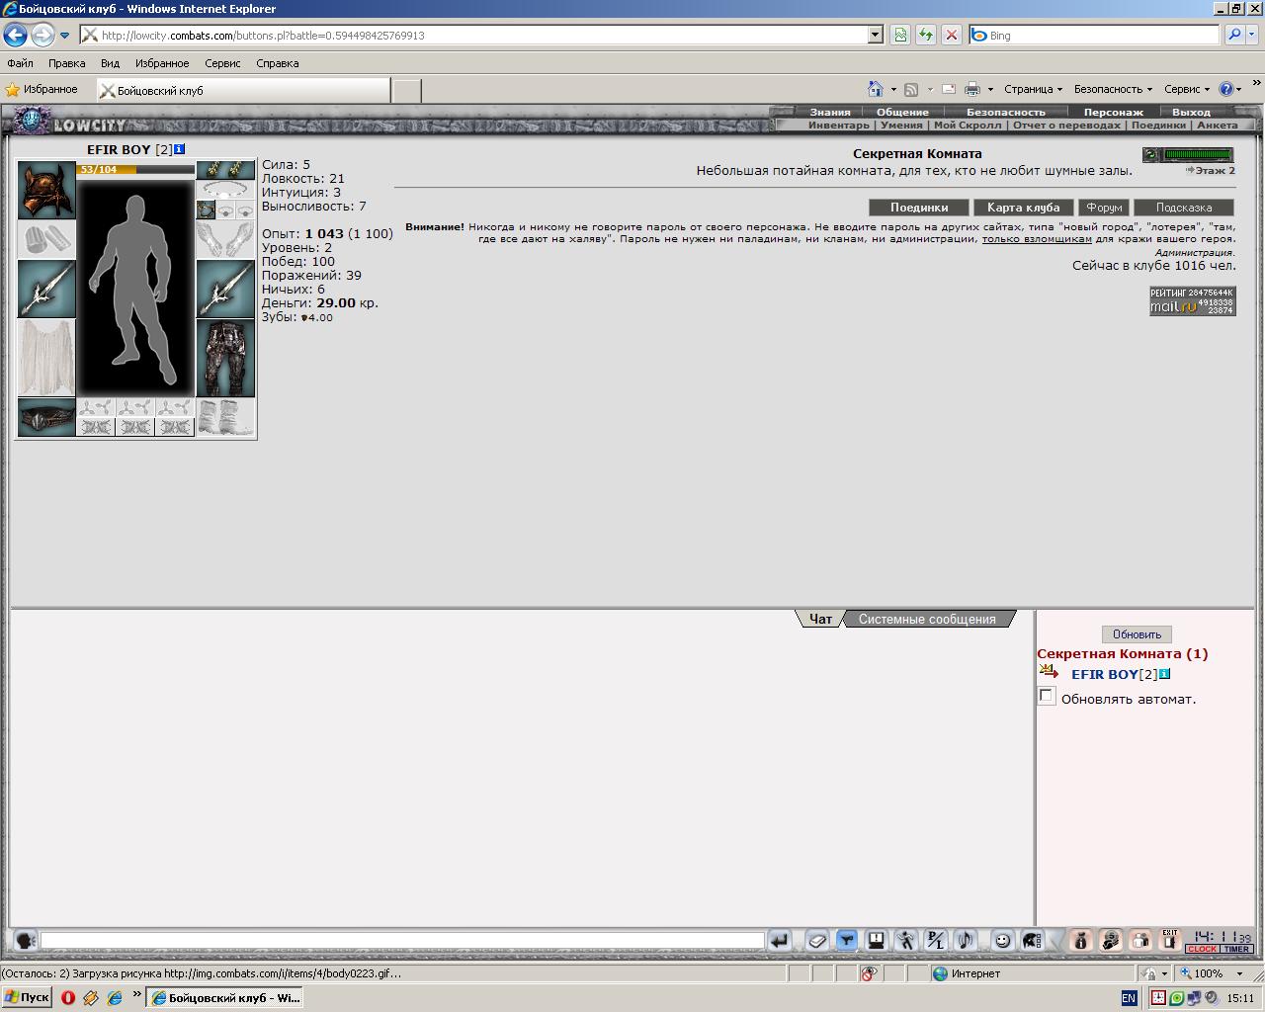
Task: Toggle the chat sound note icon
Action: (965, 941)
